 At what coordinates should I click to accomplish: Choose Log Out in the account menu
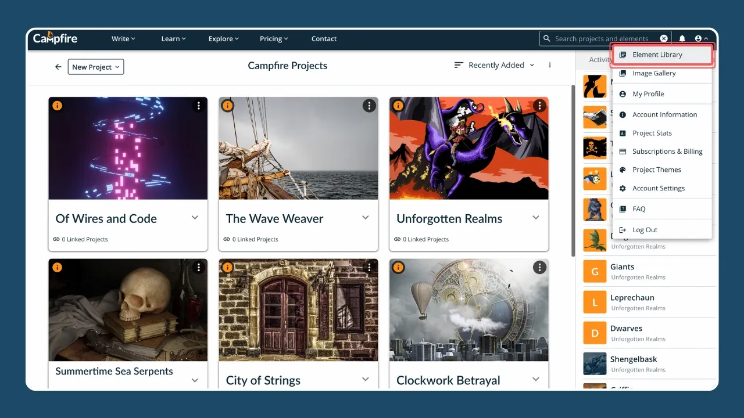click(x=645, y=230)
